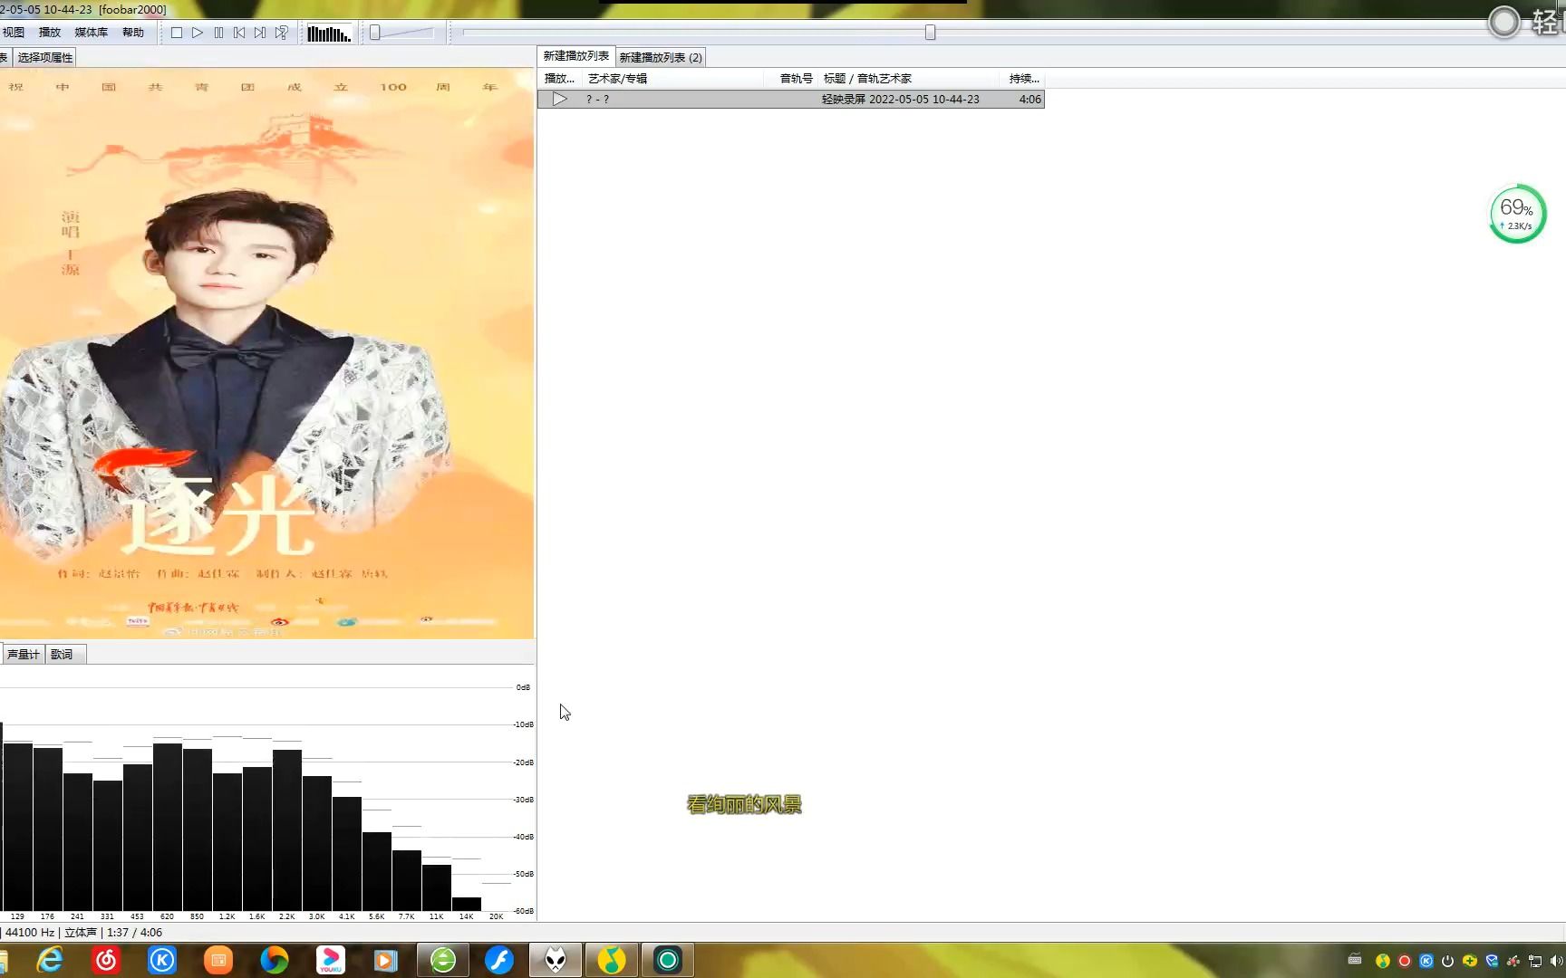Screen dimensions: 1566x978
Task: Click the 44100 Hz status bar text
Action: tap(30, 933)
